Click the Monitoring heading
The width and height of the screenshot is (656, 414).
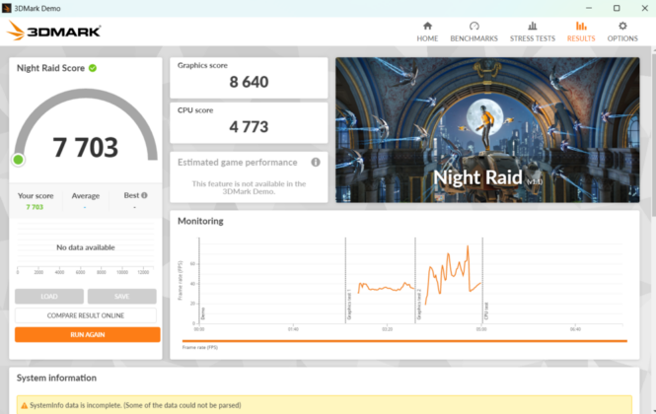click(x=200, y=221)
